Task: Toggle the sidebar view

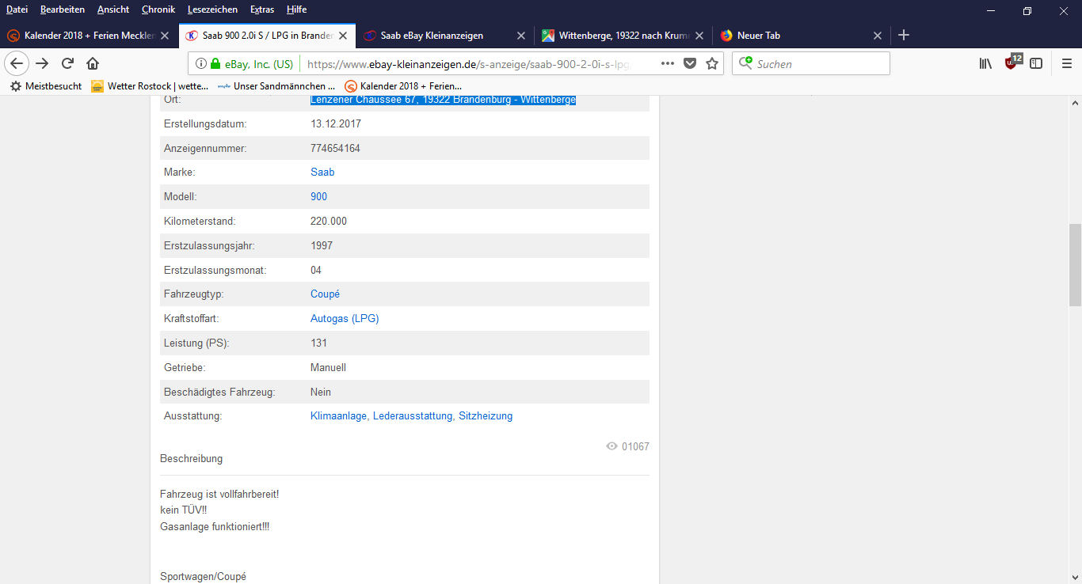Action: tap(1036, 63)
